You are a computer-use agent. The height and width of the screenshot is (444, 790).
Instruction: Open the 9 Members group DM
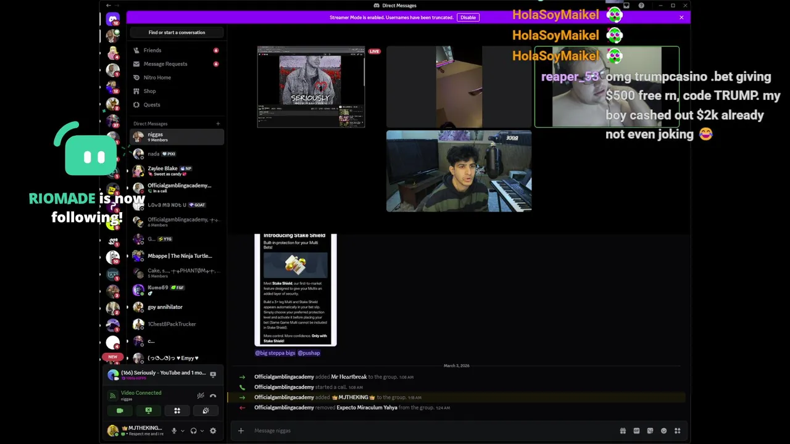point(177,137)
